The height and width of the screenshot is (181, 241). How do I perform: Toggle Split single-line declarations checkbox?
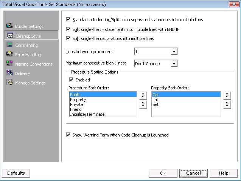(68, 38)
